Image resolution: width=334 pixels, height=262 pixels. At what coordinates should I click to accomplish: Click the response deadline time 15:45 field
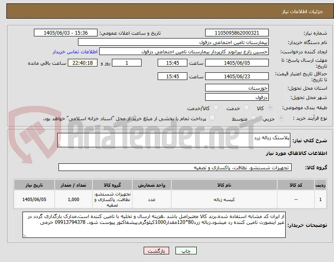(173, 63)
